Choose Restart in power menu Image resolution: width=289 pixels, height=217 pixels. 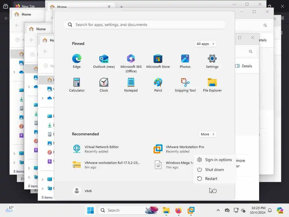coord(214,179)
